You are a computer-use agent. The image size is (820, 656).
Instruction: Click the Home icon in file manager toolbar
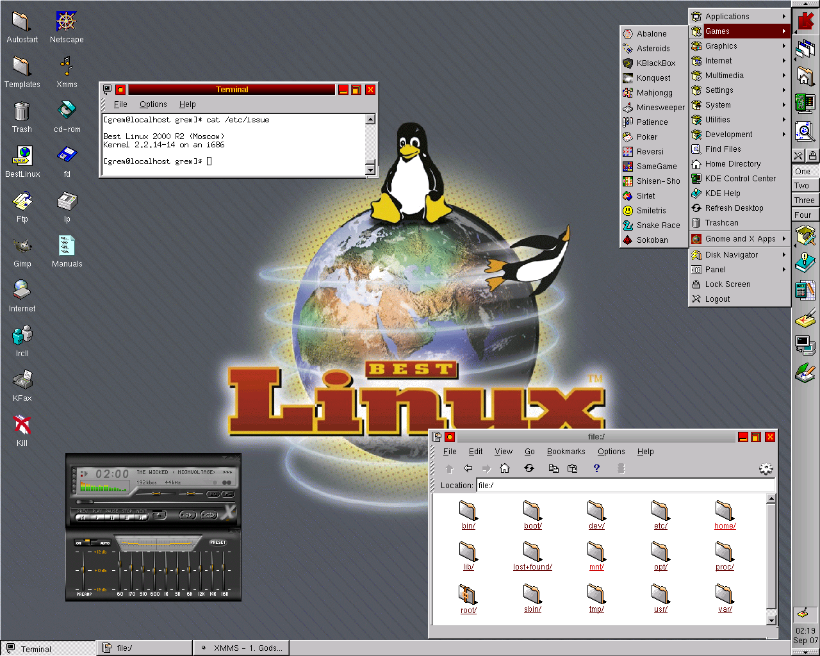click(x=505, y=468)
